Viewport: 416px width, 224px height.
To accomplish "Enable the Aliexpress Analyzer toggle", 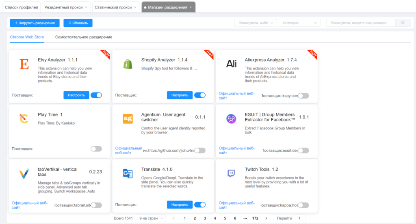I will 303,96.
